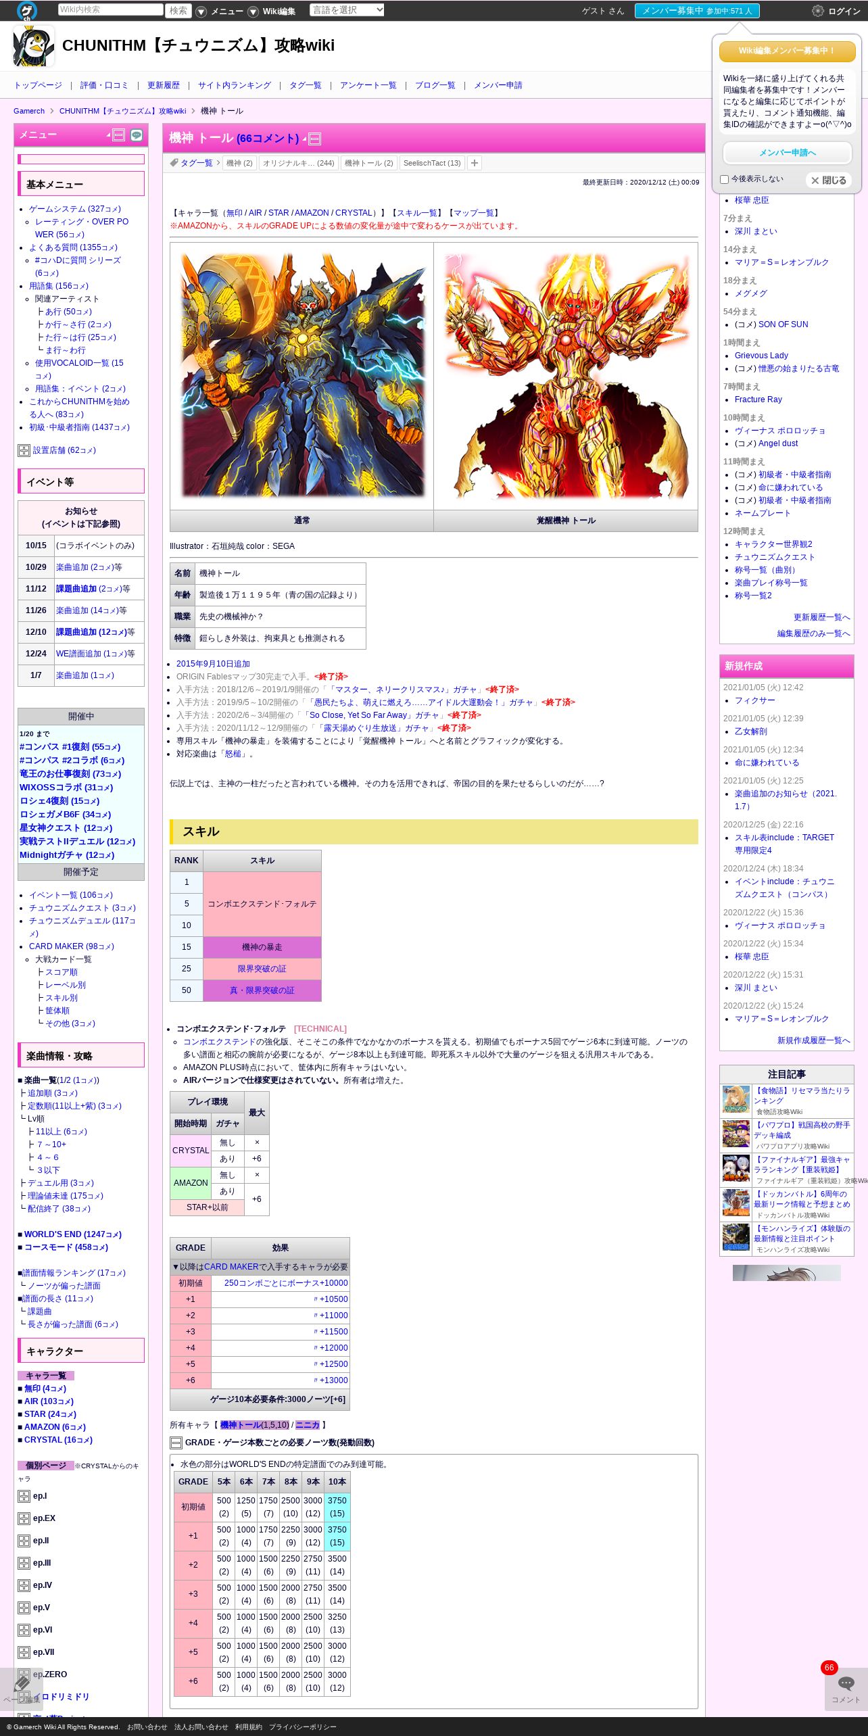Screen dimensions: 868x1736
Task: Expand the ep.EX character list
Action: (24, 1518)
